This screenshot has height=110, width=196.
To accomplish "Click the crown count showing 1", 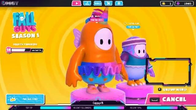I will pos(167,3).
